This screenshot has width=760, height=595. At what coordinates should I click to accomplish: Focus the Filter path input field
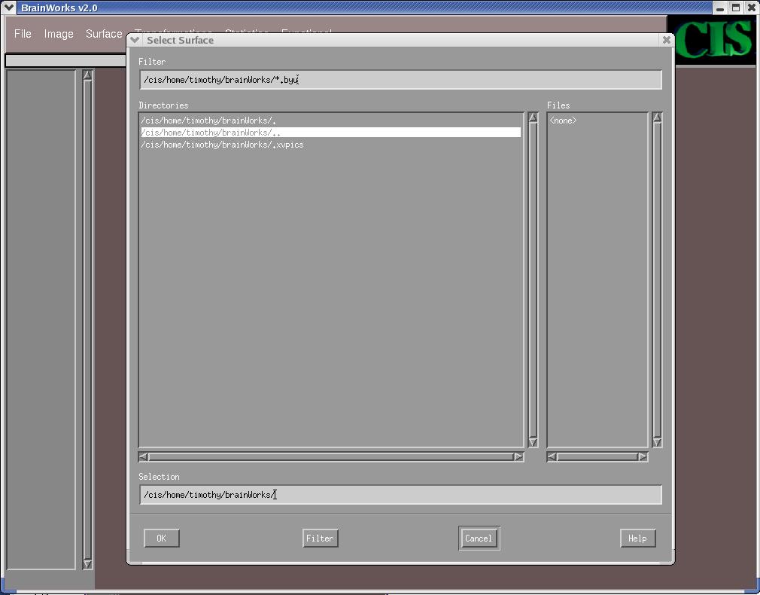click(400, 80)
